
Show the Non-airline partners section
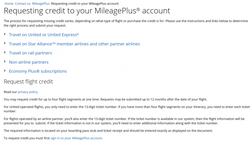point(28,62)
